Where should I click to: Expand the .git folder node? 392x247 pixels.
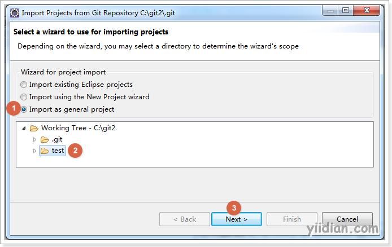pos(35,139)
